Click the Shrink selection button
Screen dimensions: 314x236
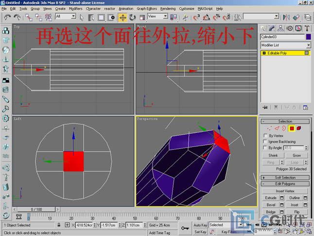pyautogui.click(x=273, y=155)
